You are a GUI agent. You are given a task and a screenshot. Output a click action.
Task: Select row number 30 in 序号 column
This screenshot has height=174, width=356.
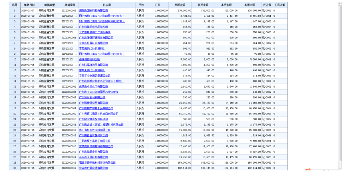click(x=15, y=168)
